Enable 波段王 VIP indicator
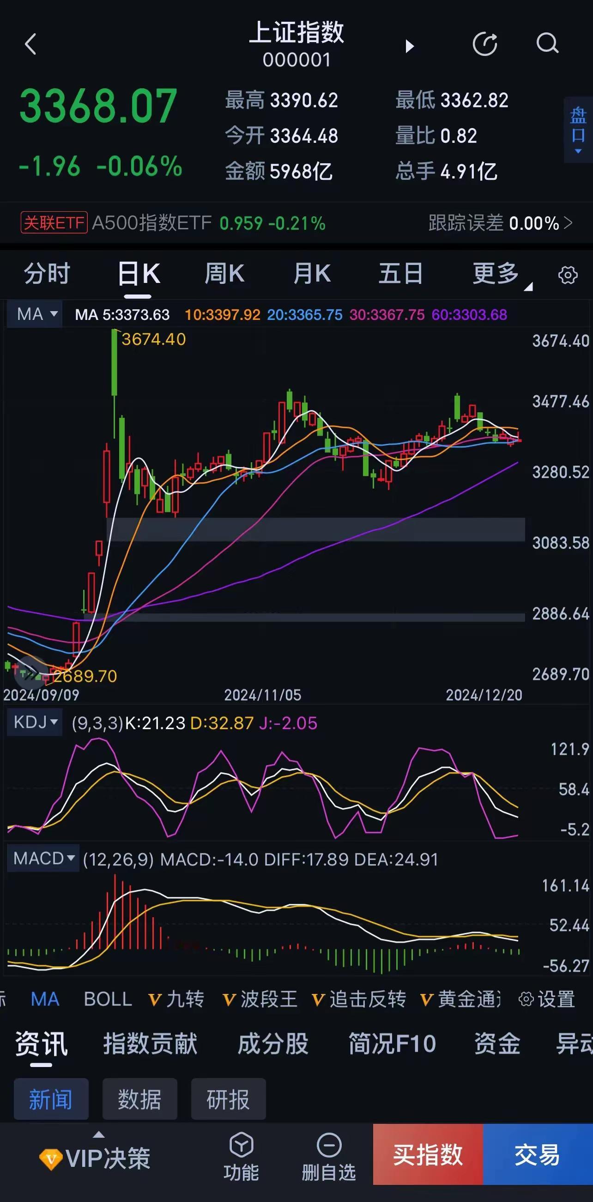This screenshot has width=593, height=1202. click(x=260, y=999)
